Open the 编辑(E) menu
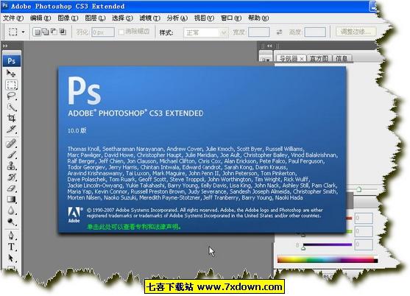The image size is (410, 296). [x=40, y=18]
